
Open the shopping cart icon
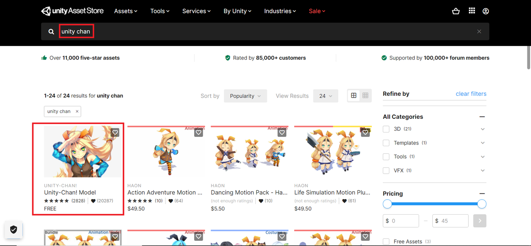[456, 11]
